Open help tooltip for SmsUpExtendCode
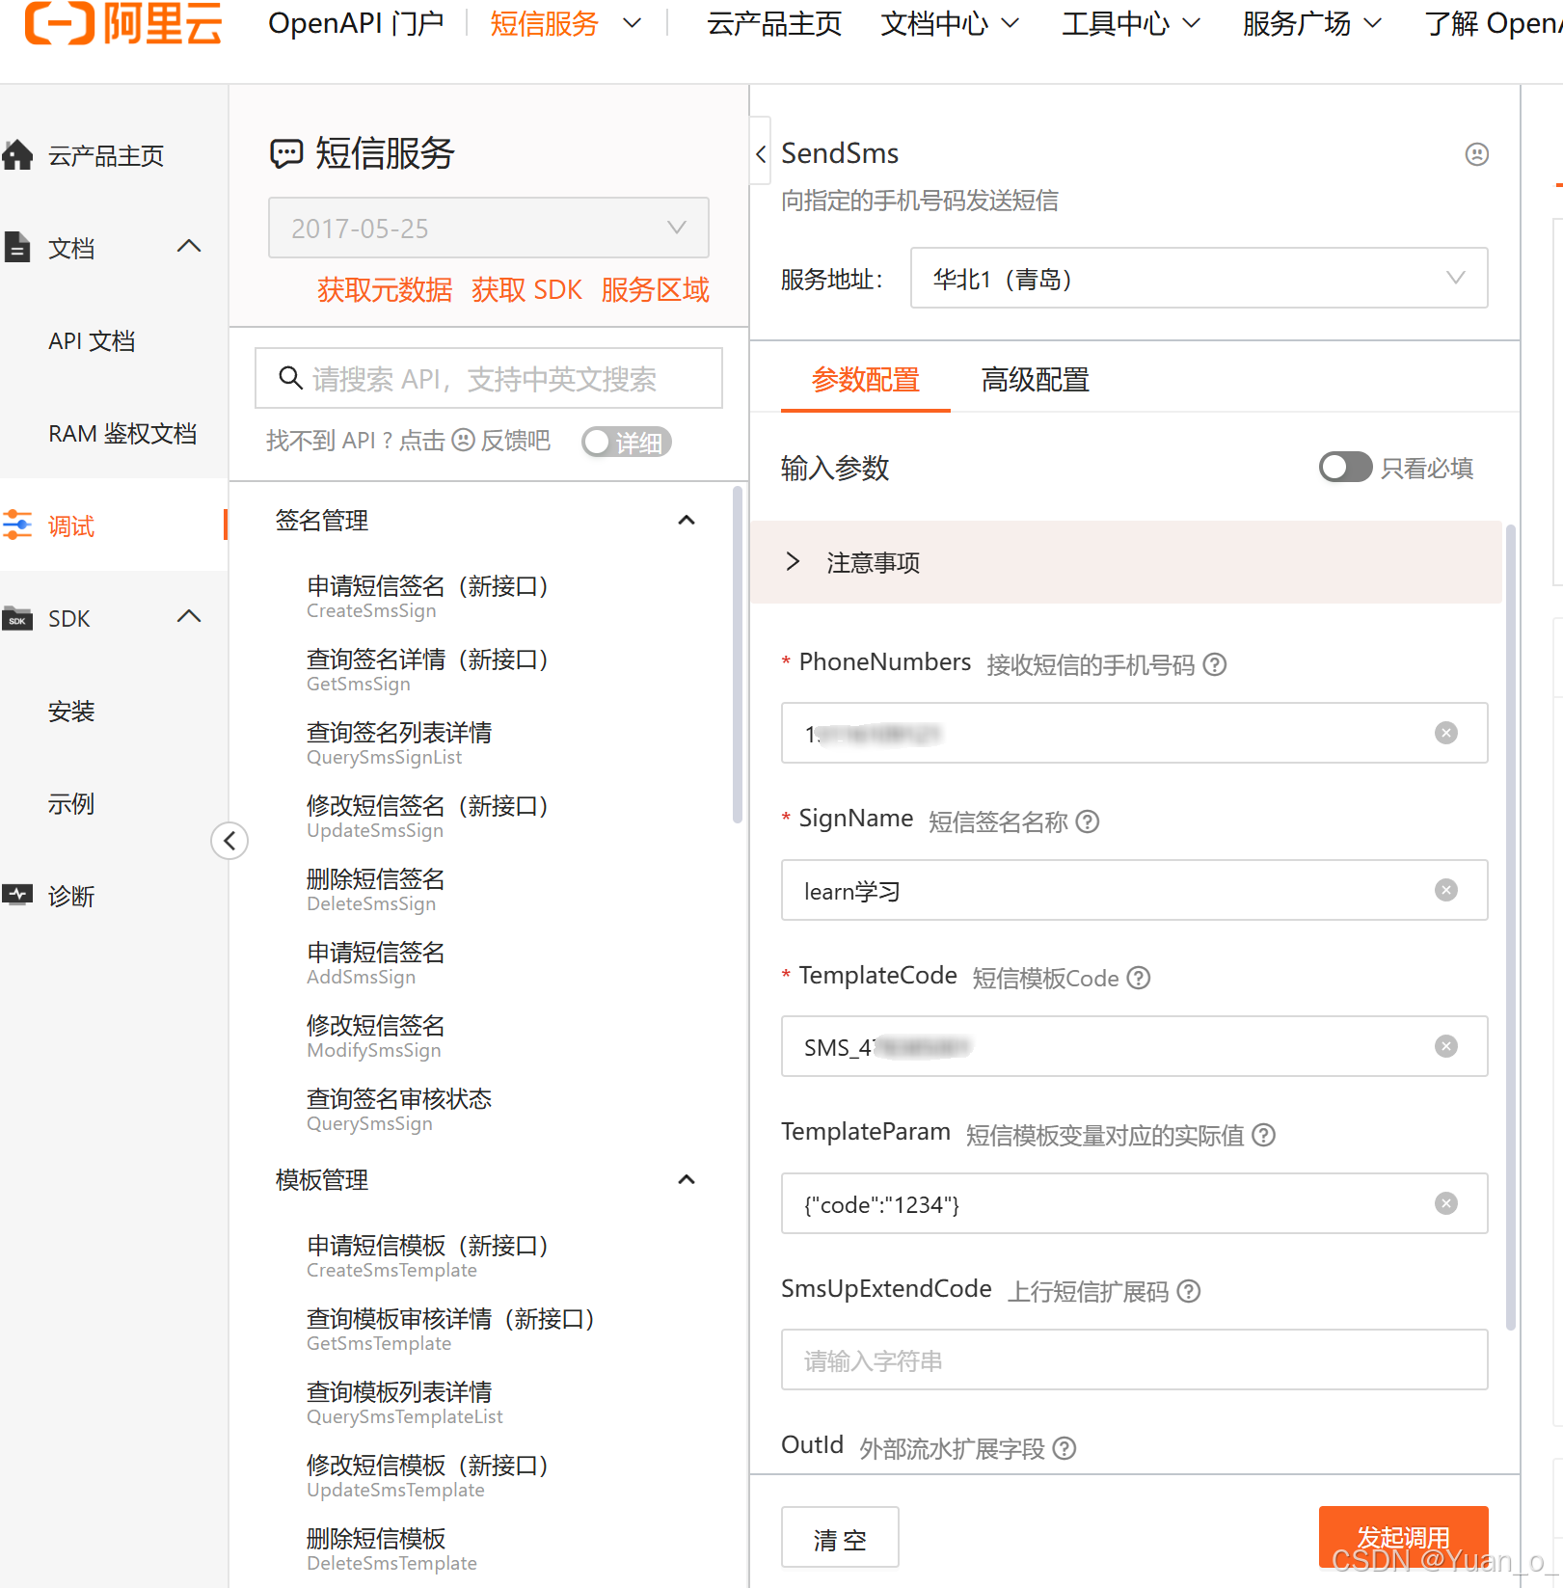 (1189, 1291)
